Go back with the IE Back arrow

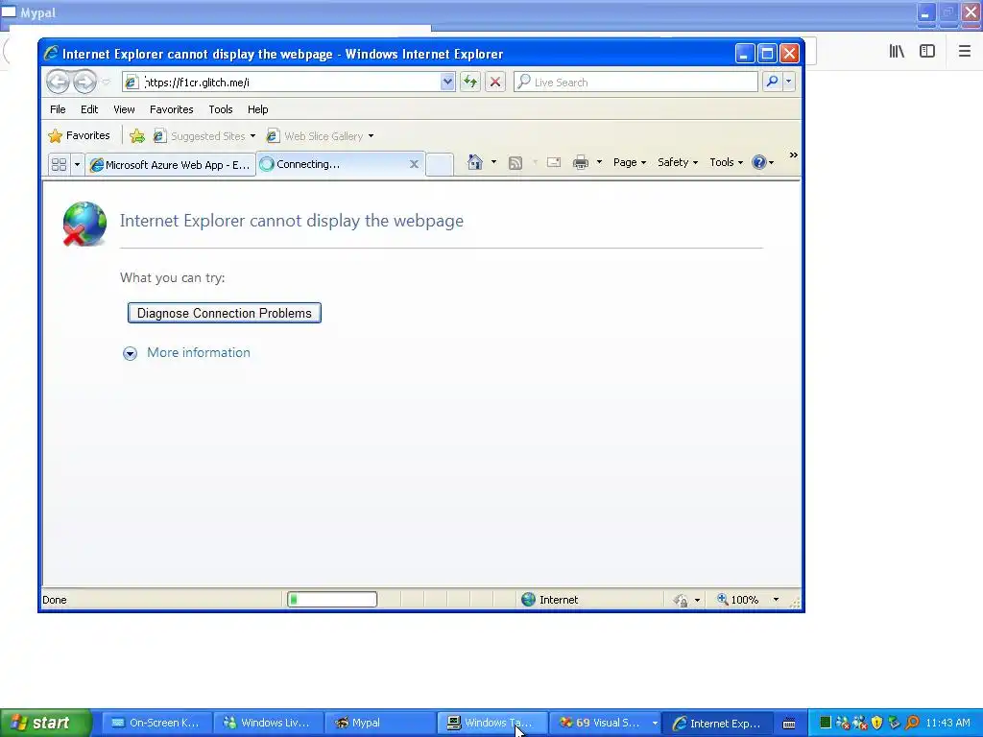pos(58,82)
